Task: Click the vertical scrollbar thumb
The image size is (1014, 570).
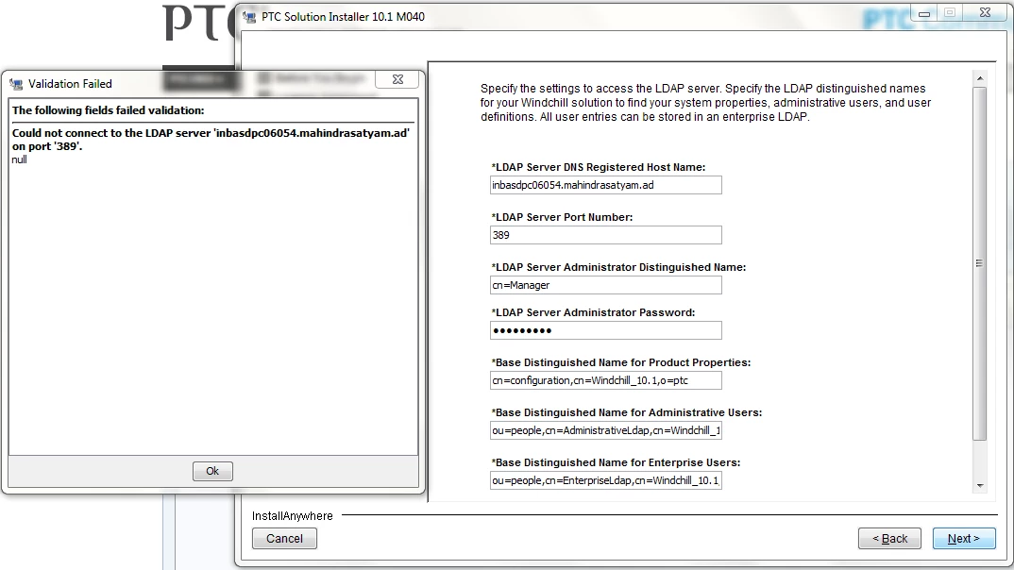Action: (980, 263)
